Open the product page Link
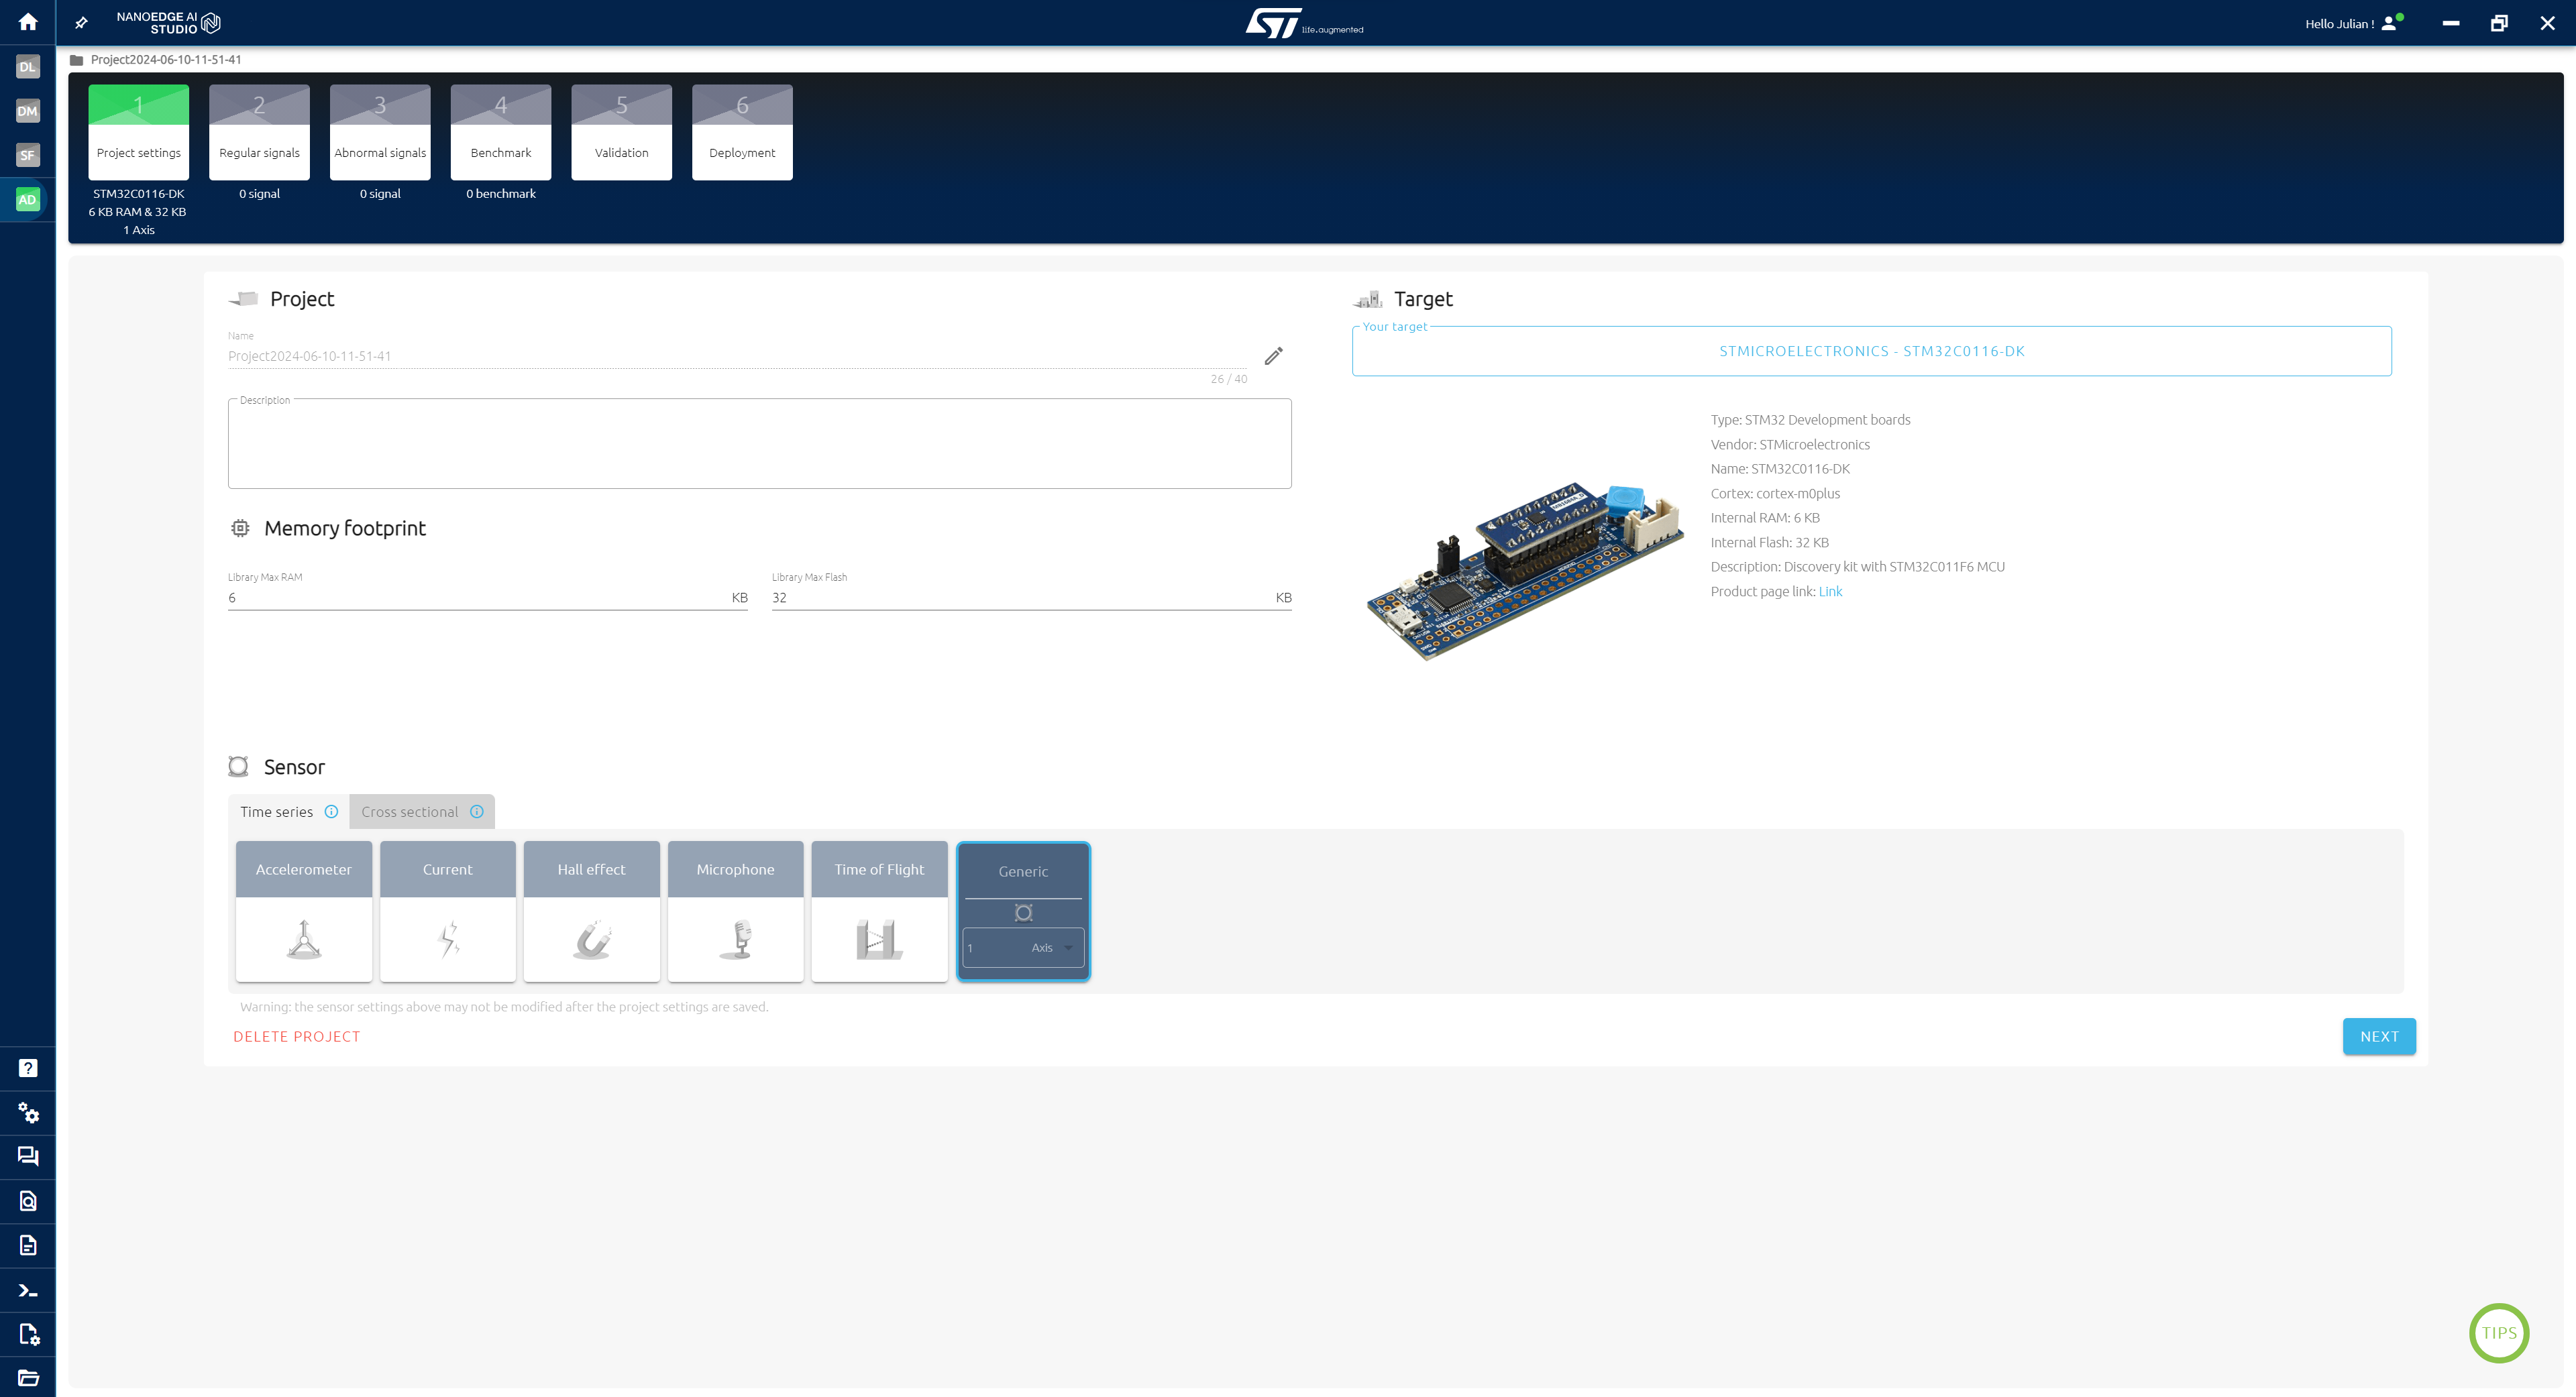2576x1397 pixels. pos(1830,591)
